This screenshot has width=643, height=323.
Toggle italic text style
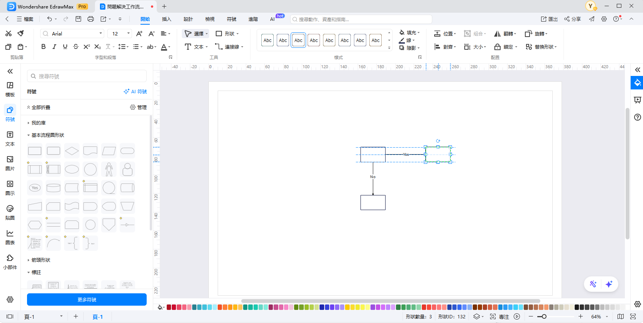54,47
